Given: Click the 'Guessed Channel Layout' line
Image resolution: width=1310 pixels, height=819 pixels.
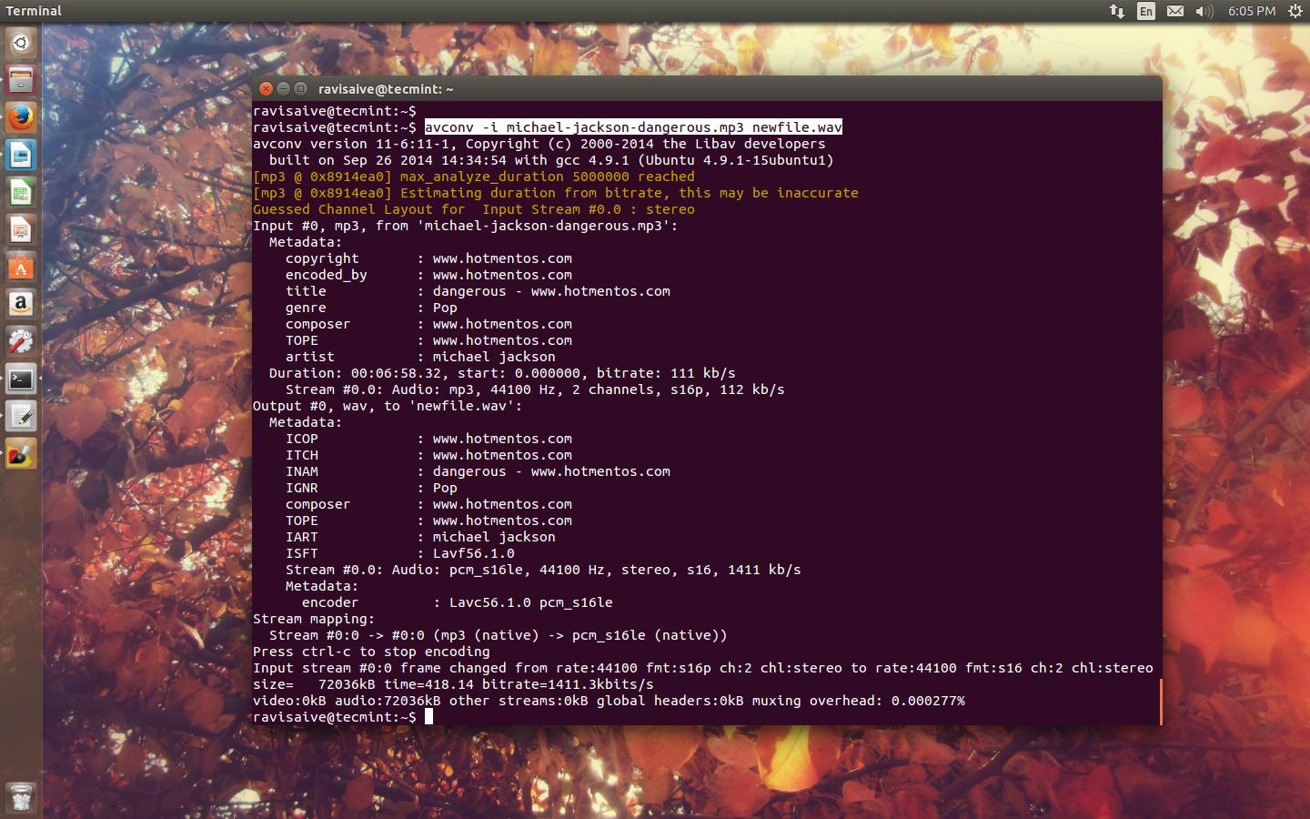Looking at the screenshot, I should pyautogui.click(x=474, y=209).
